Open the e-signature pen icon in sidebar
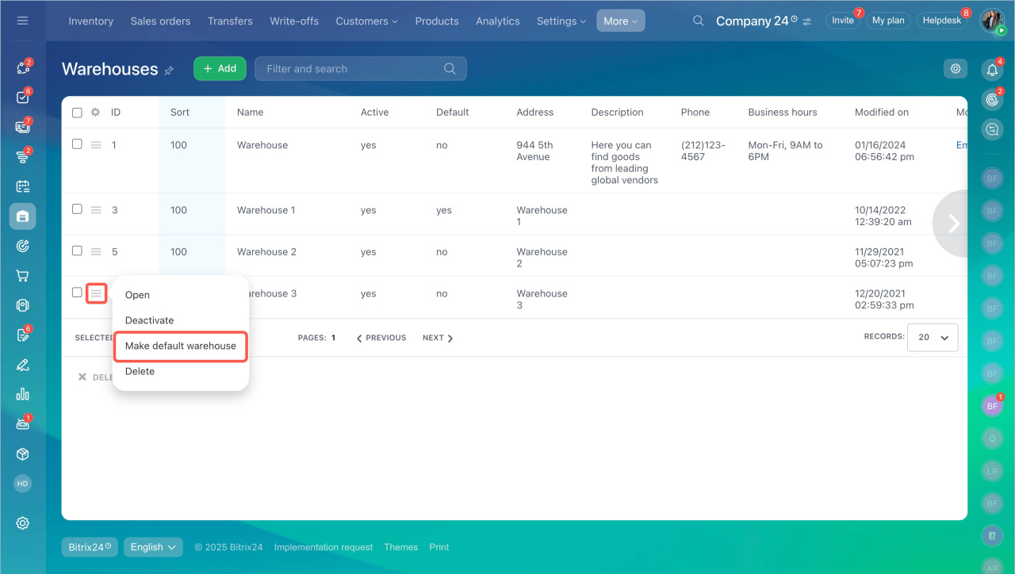 pos(22,365)
